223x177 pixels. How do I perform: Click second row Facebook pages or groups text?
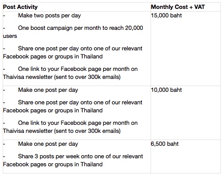click(53, 111)
